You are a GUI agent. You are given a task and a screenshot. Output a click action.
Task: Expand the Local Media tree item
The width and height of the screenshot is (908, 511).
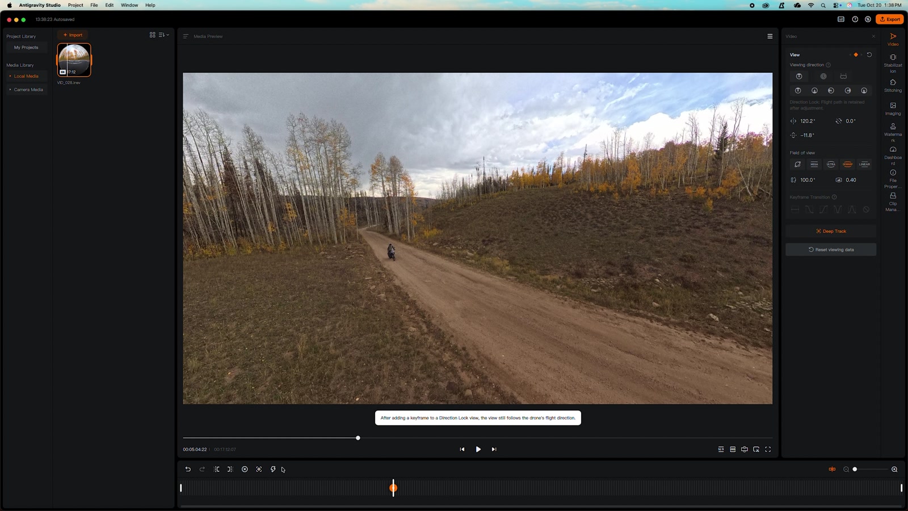[10, 76]
